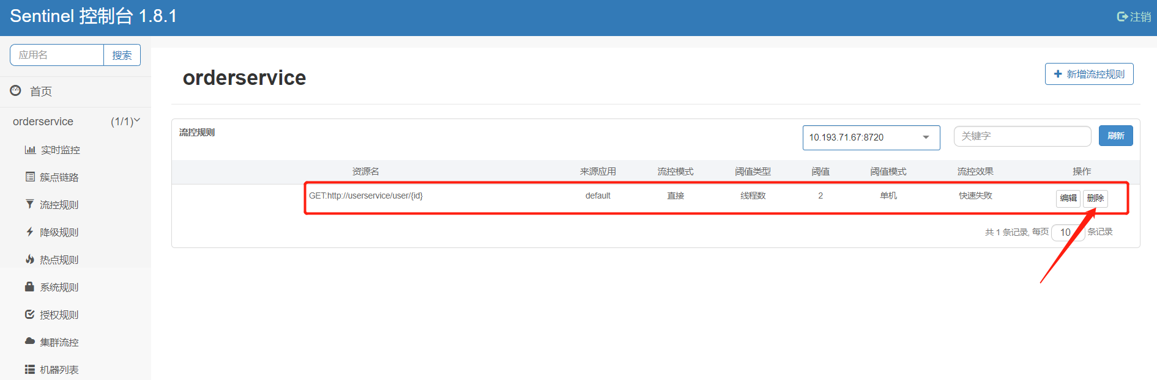Click the 搜索 button
This screenshot has width=1157, height=380.
tap(122, 55)
